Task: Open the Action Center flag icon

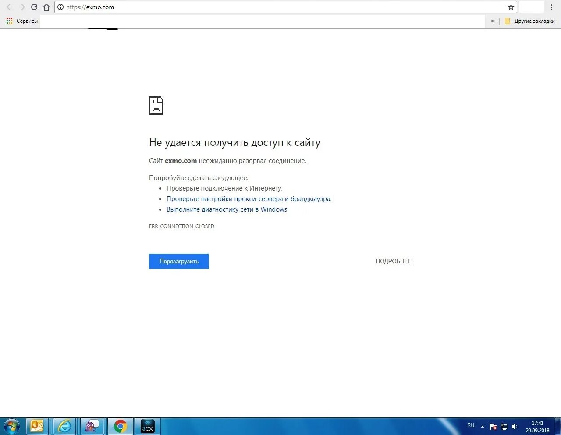Action: click(494, 427)
